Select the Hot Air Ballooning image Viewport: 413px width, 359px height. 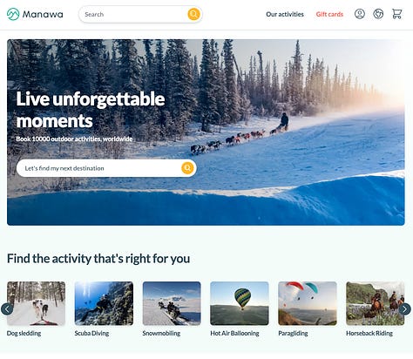click(x=240, y=303)
